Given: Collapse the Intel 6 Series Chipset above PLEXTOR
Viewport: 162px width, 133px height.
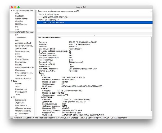Looking at the screenshot, I should pos(39,20).
